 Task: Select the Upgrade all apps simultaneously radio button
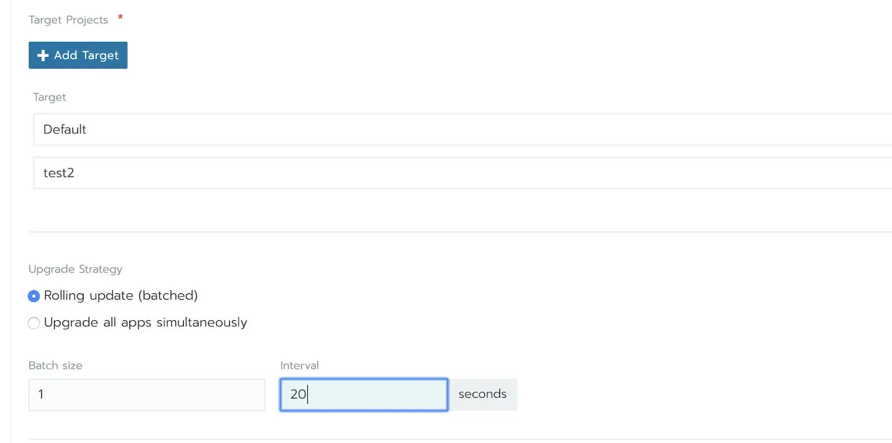(x=34, y=323)
